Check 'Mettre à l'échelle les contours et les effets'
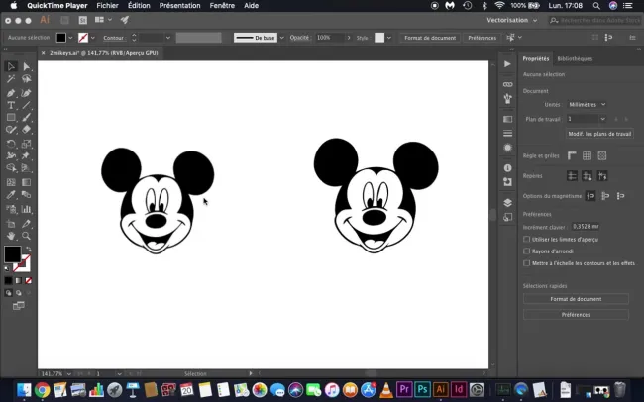 pos(526,263)
